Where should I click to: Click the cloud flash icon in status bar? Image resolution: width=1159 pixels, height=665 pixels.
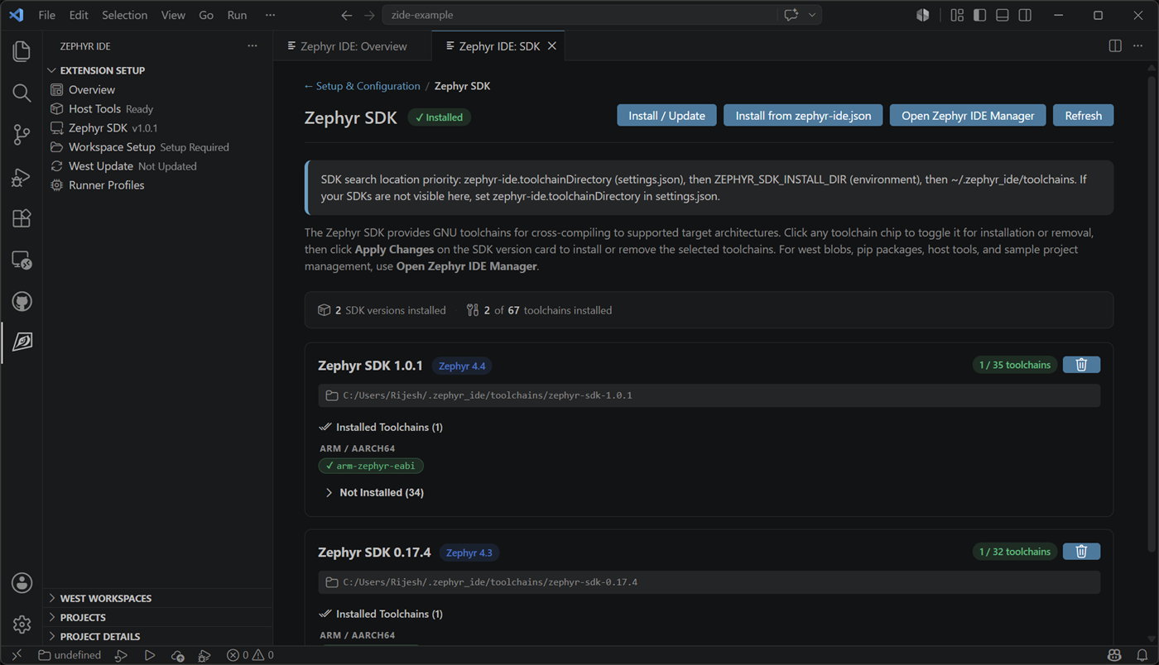pos(177,655)
